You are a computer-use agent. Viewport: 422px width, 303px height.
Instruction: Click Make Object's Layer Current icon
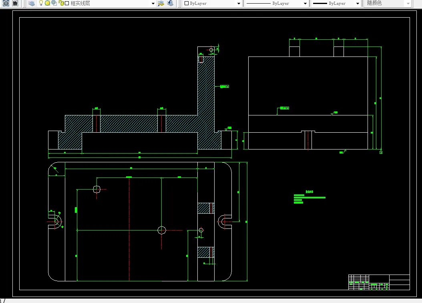[161, 3]
